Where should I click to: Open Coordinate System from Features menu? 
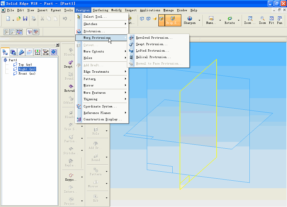pyautogui.click(x=102, y=106)
